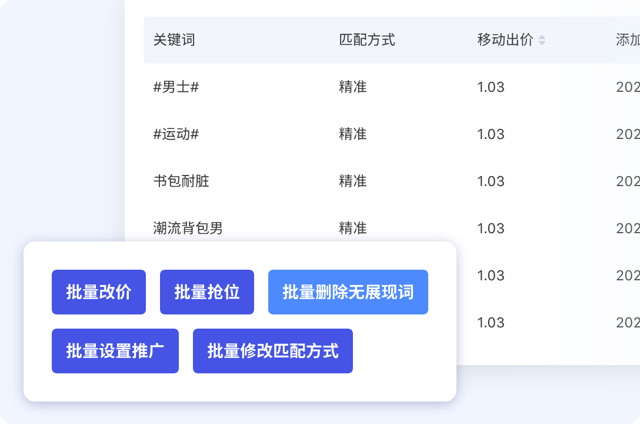Click the highlighted 批量删除无展现词 button
The image size is (640, 424).
[348, 291]
